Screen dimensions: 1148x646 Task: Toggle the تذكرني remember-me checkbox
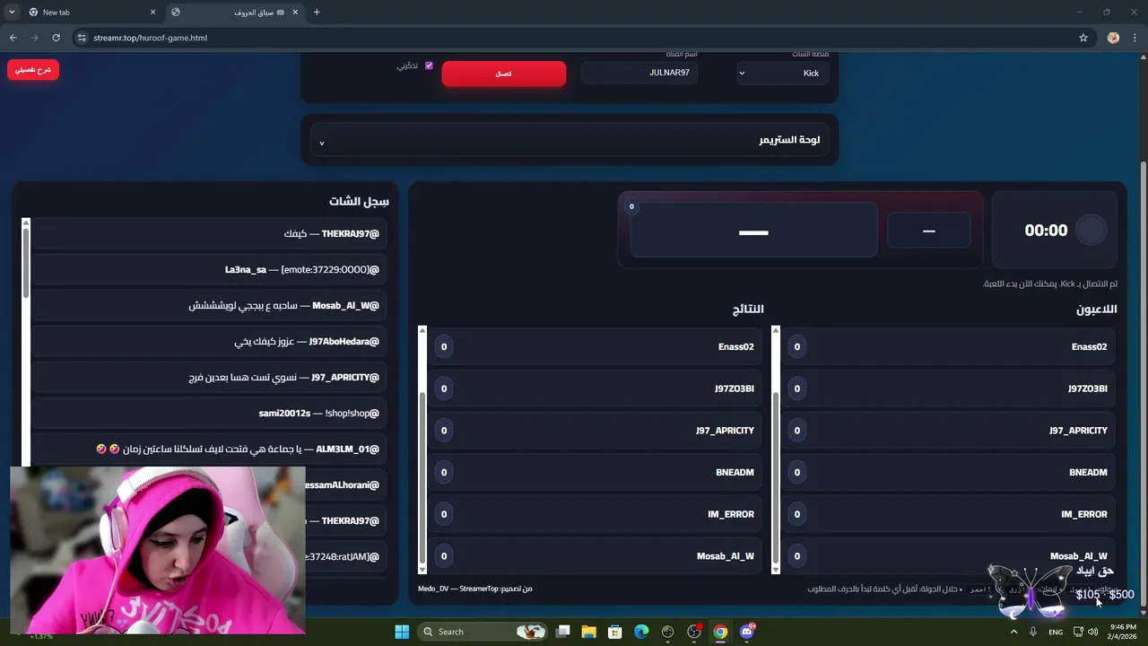coord(429,65)
